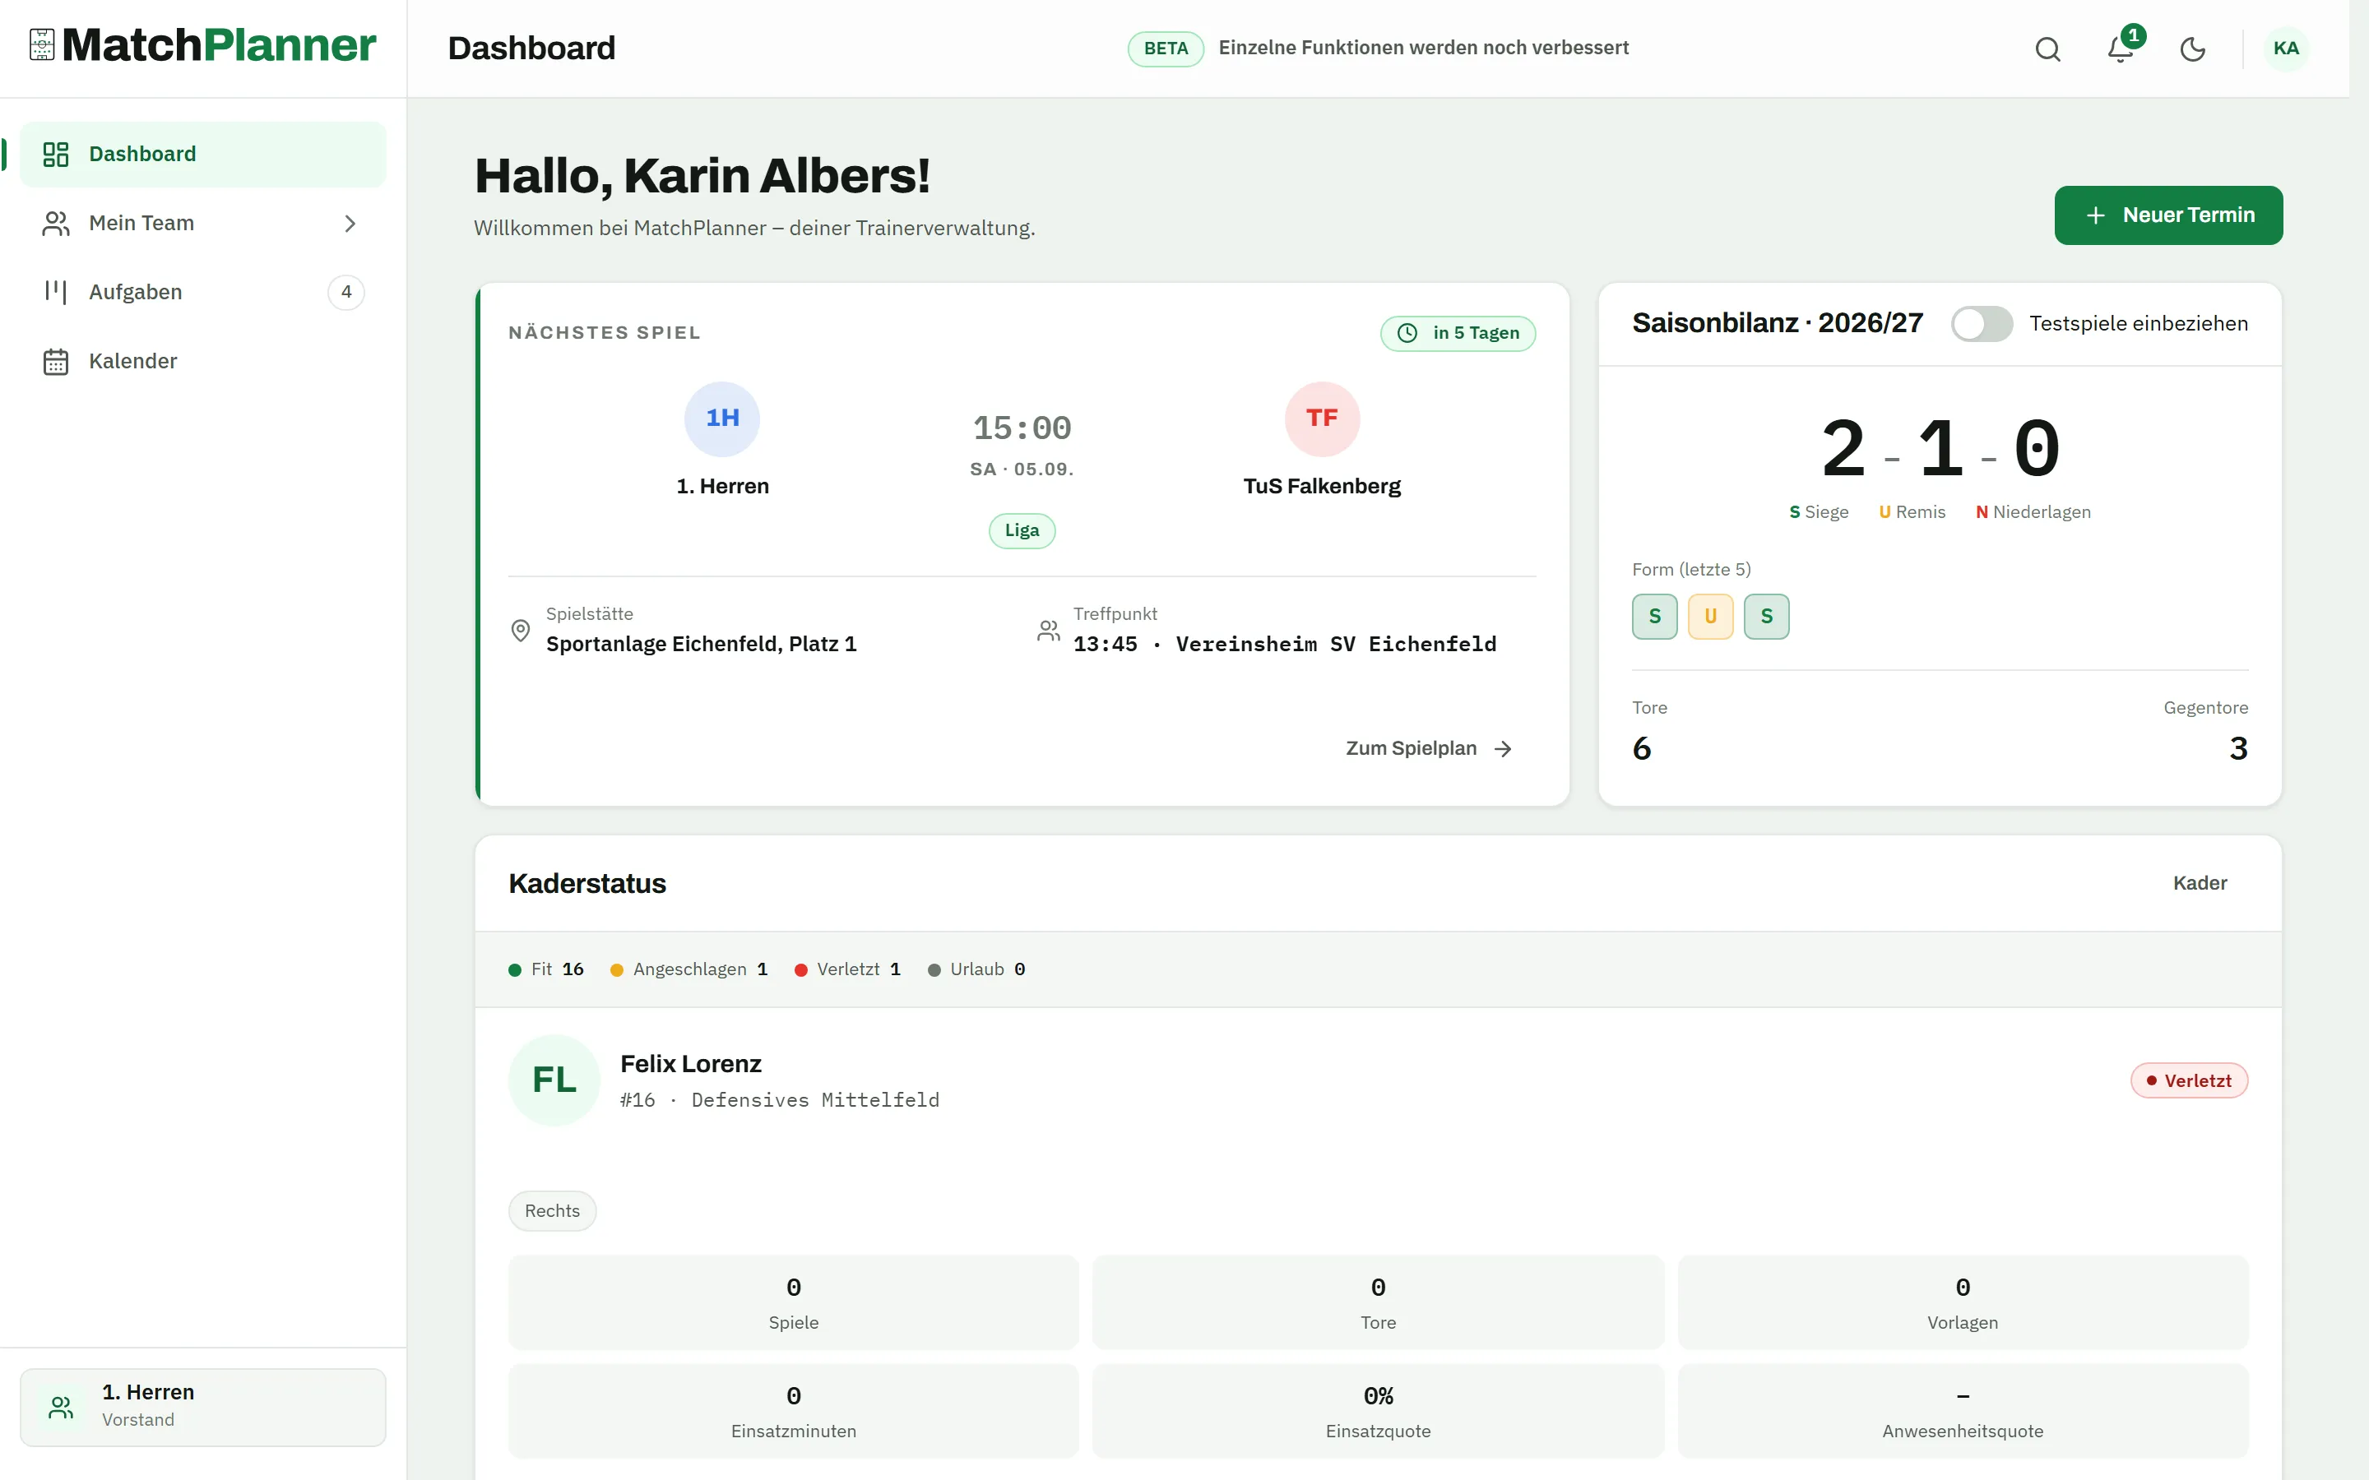Click the TuS Falkenberg team name
This screenshot has width=2369, height=1480.
click(x=1322, y=487)
